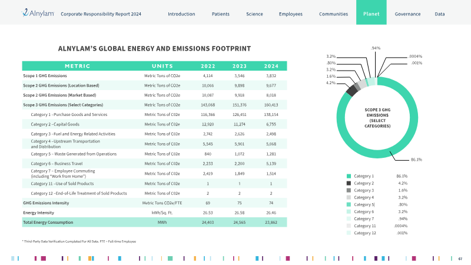Click the Category 6 legend swatch
The height and width of the screenshot is (265, 471).
349,211
